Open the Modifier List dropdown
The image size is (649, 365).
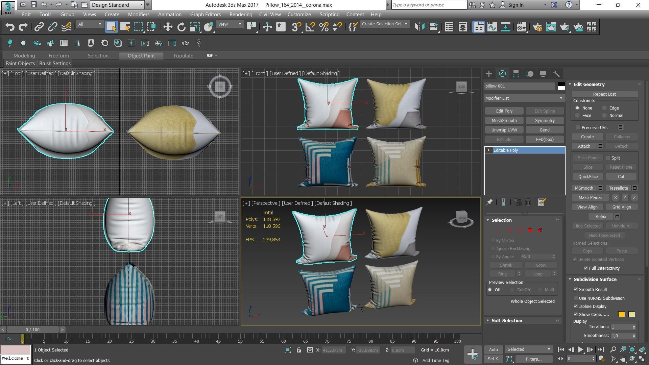coord(524,98)
